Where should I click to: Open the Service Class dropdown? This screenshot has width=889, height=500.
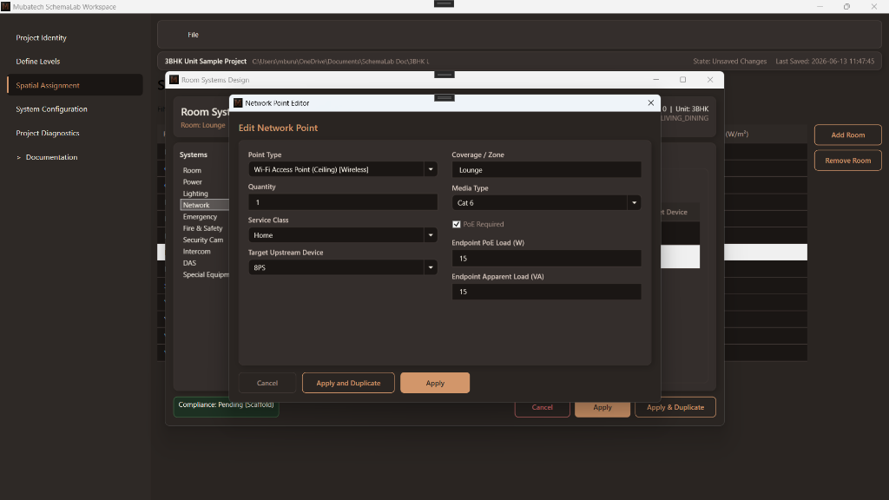point(431,234)
